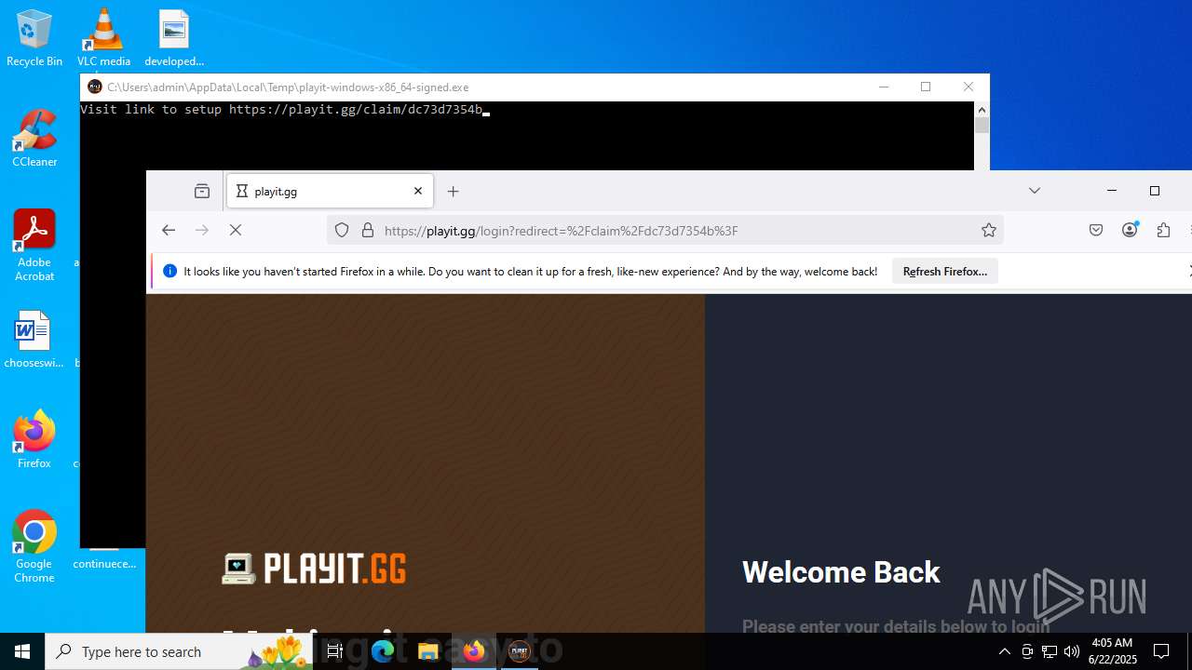Open the chooseswi Word document icon

(x=34, y=340)
